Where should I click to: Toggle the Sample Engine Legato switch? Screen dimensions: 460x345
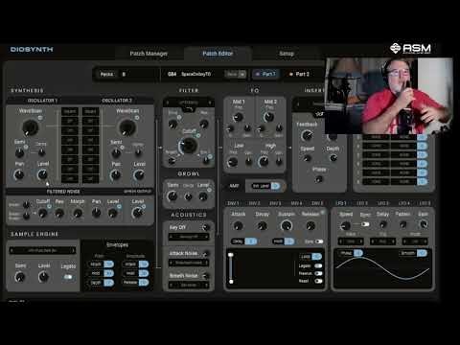click(x=68, y=277)
